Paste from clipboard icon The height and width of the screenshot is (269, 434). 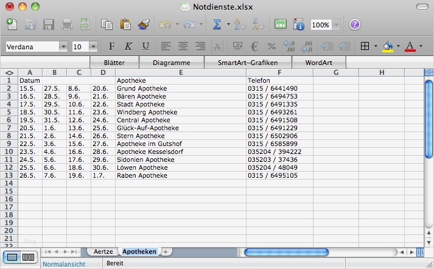pos(125,24)
